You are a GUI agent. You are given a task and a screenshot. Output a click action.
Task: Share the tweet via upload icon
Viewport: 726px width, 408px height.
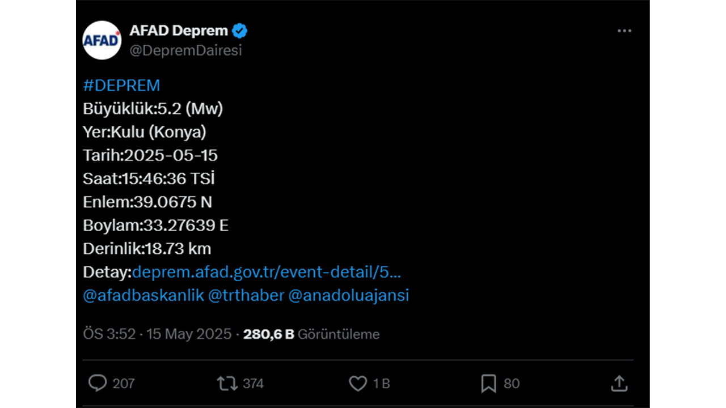[619, 384]
